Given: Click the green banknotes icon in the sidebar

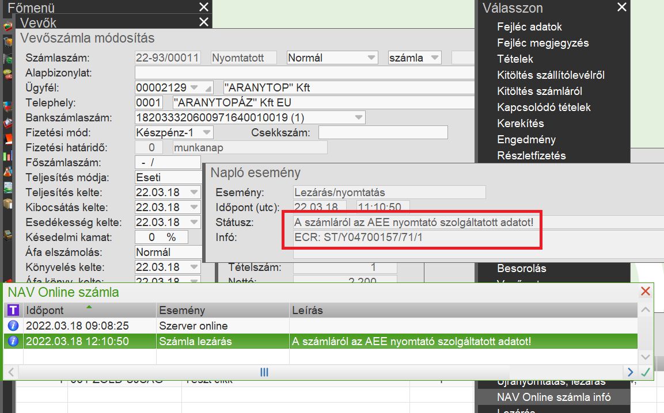Looking at the screenshot, I should [x=7, y=59].
